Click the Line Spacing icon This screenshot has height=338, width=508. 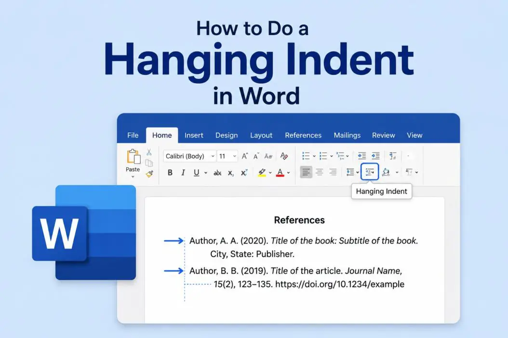pos(350,172)
